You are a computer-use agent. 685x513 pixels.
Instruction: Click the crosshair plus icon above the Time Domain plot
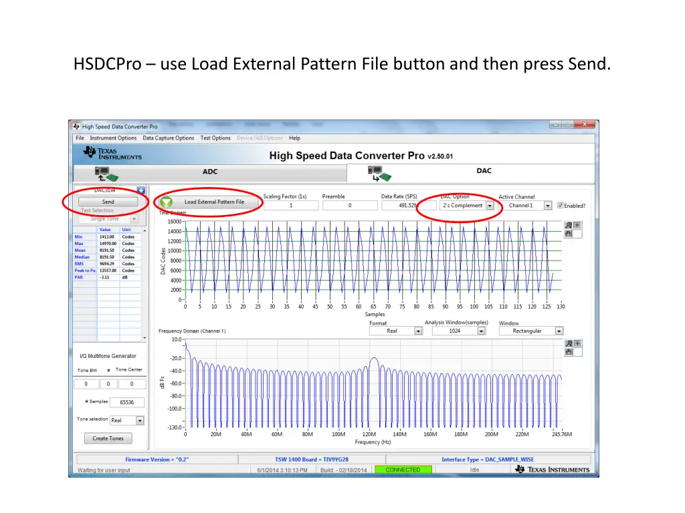pyautogui.click(x=576, y=224)
